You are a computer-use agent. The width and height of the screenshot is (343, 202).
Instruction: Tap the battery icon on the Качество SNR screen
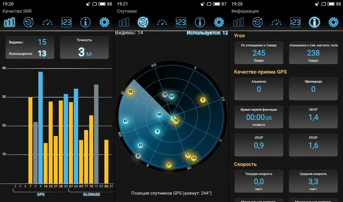pos(102,4)
